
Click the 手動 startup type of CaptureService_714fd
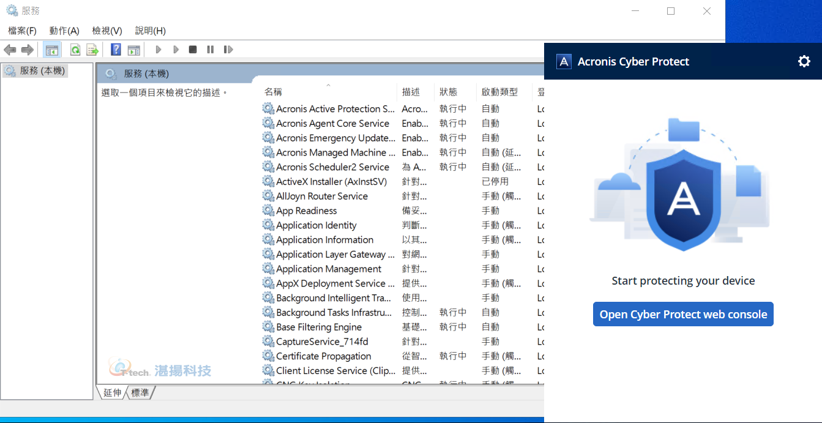(x=491, y=342)
